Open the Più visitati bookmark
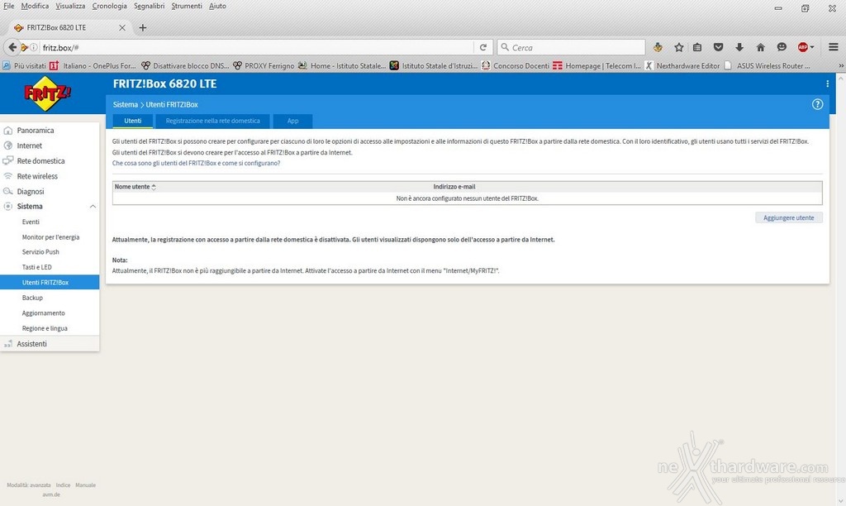The height and width of the screenshot is (506, 846). (x=24, y=66)
